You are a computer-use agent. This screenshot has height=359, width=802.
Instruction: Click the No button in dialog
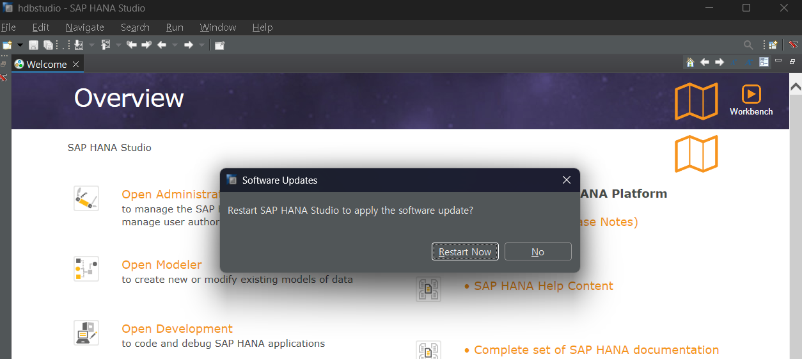tap(538, 251)
